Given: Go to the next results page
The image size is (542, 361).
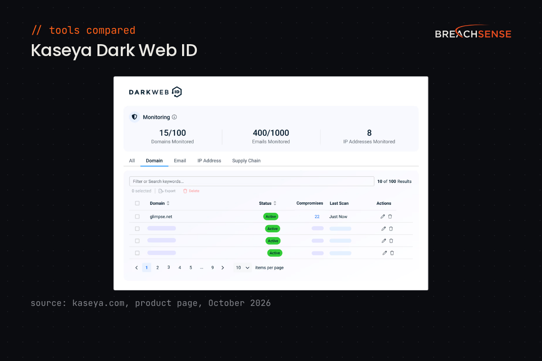Looking at the screenshot, I should (223, 268).
